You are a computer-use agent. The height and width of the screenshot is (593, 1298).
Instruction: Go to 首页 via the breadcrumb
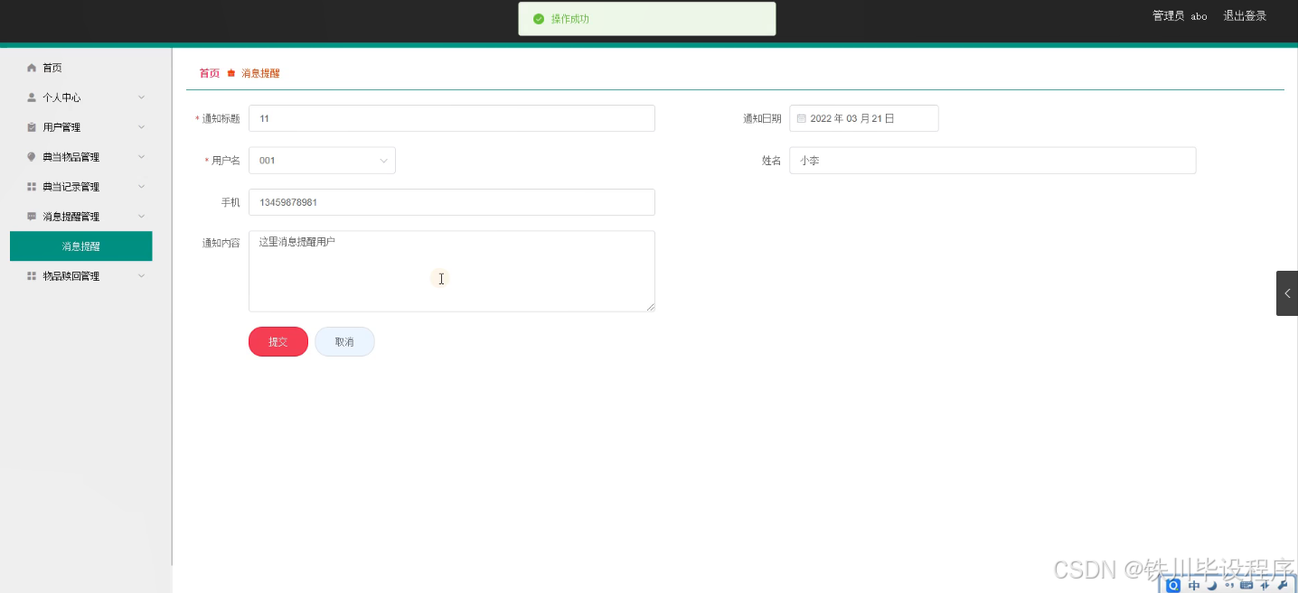209,73
